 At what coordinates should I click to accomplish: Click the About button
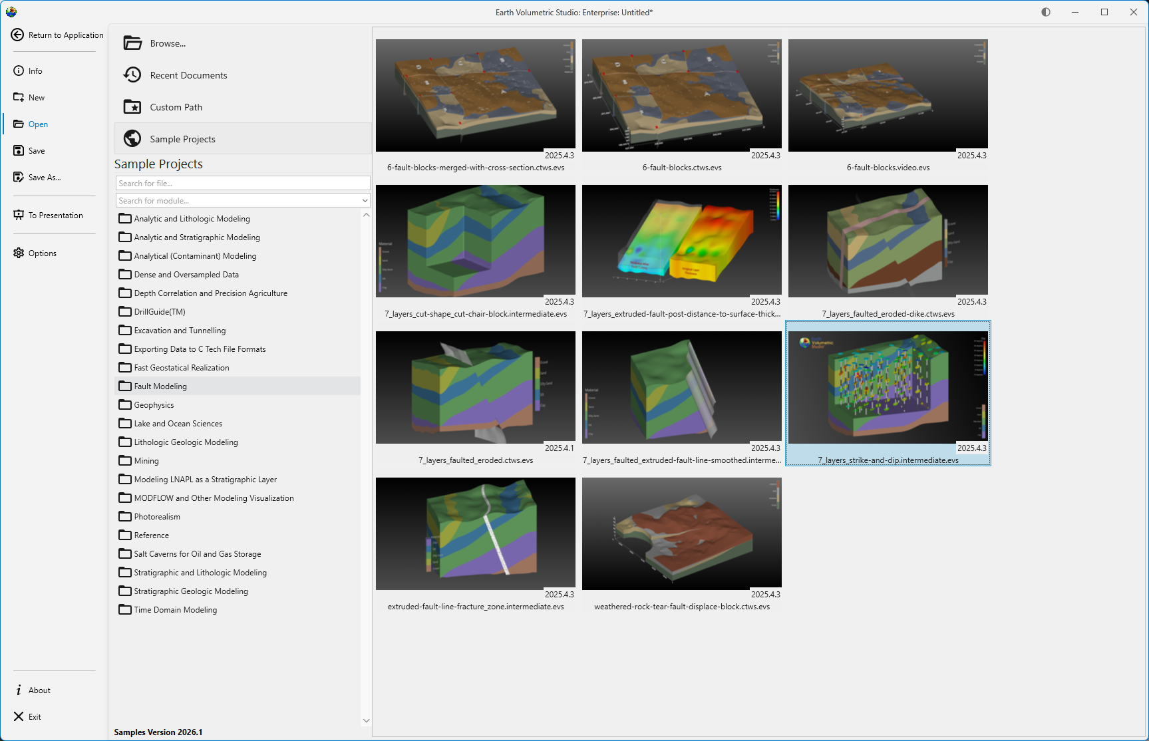point(39,690)
